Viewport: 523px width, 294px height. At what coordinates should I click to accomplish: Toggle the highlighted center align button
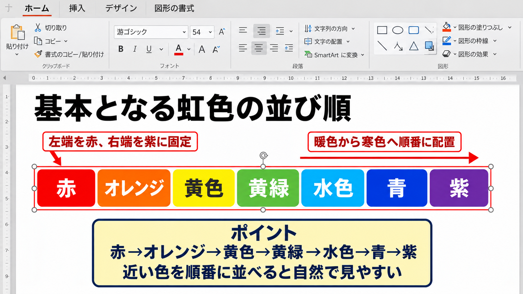pos(259,48)
